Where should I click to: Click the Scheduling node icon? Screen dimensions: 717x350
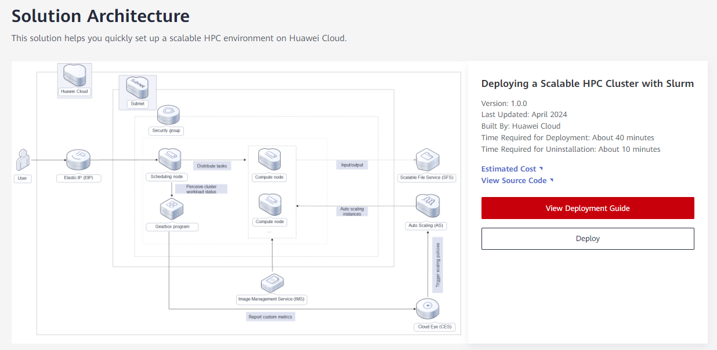click(169, 159)
